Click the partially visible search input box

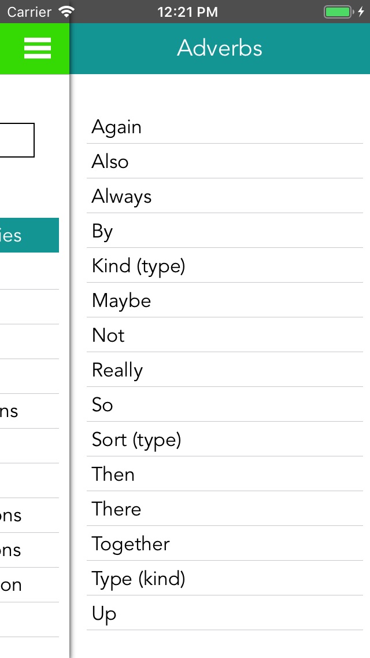[x=17, y=140]
